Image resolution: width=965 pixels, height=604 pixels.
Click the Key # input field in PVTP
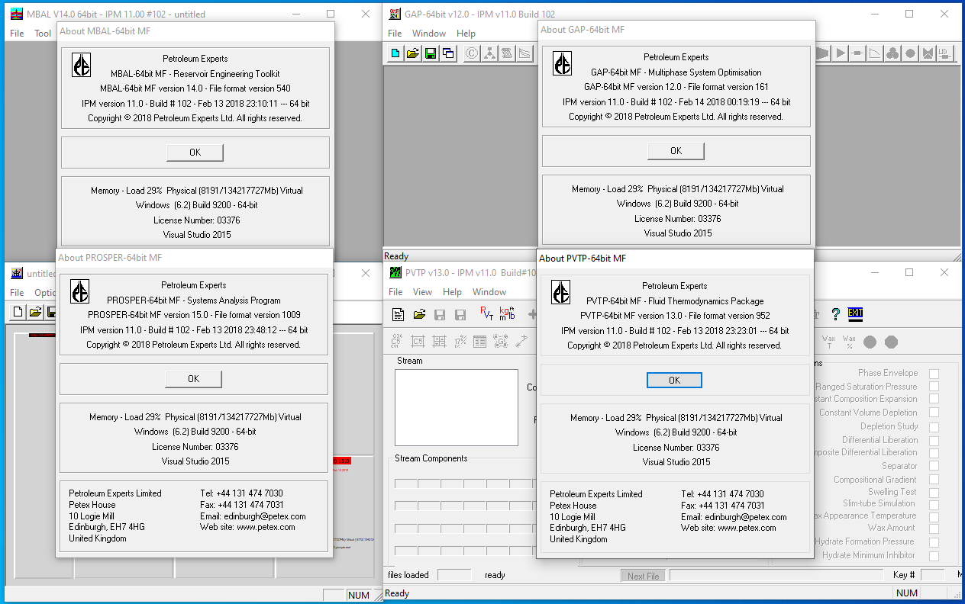[932, 575]
